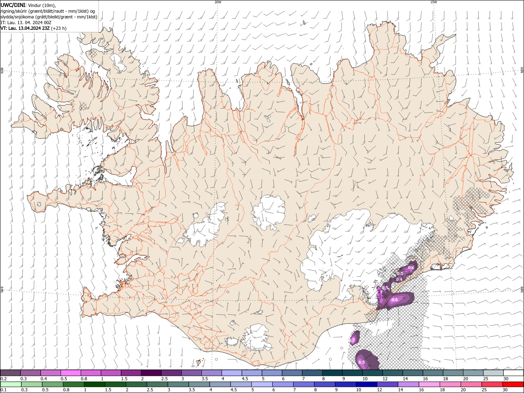
Task: Choose the bottom-row legend swatch between 20 and 25
Action: (471, 384)
